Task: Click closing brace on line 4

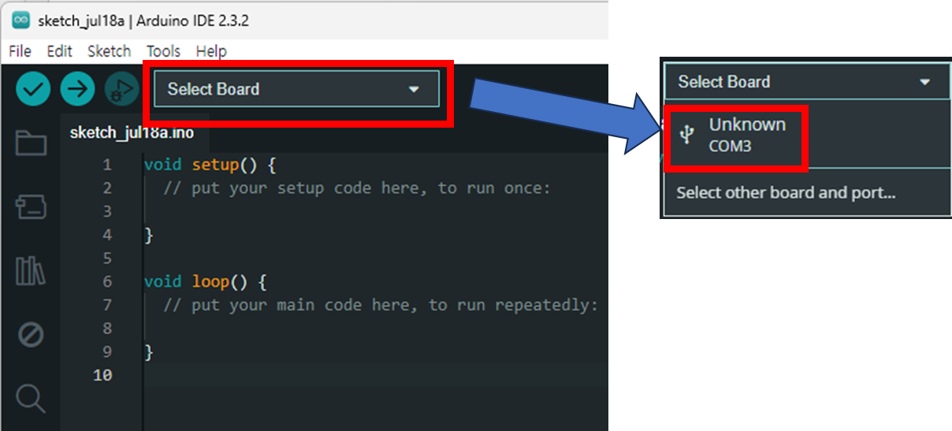Action: 149,235
